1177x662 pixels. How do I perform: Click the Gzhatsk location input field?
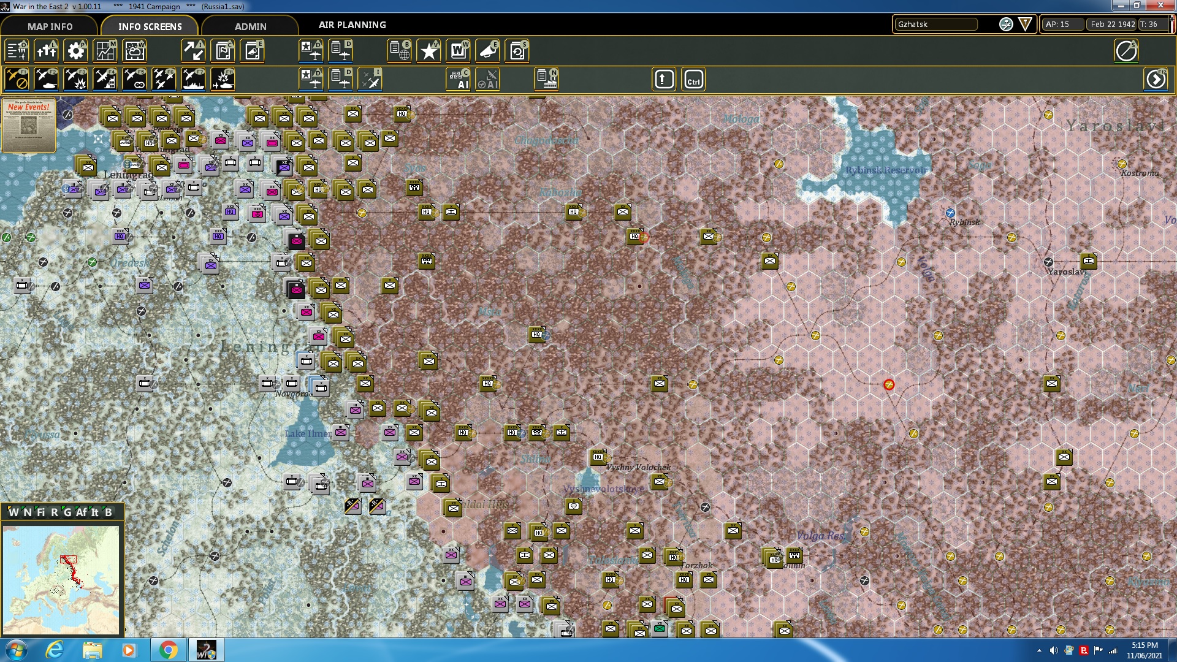pyautogui.click(x=936, y=25)
